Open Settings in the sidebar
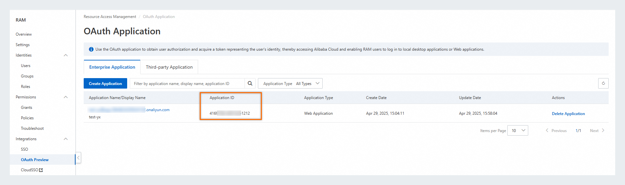Screen dimensions: 625x185 tap(23, 45)
